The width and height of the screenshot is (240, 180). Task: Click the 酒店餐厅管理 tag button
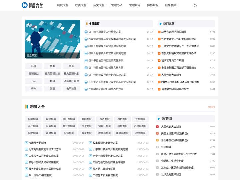click(71, 81)
